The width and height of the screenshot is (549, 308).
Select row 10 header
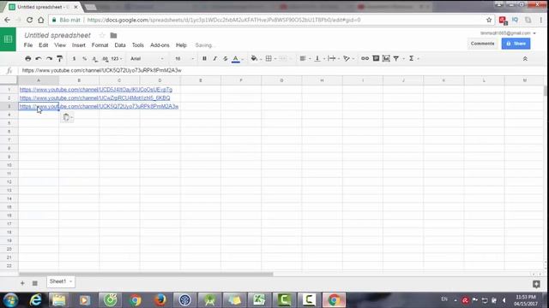click(x=9, y=165)
